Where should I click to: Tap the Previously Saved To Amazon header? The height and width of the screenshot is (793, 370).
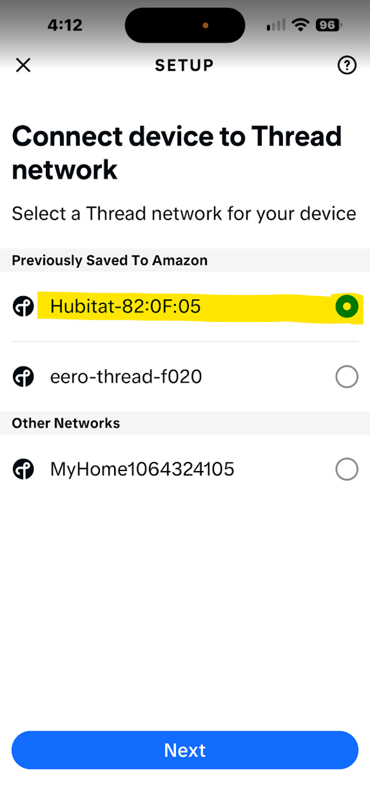109,260
